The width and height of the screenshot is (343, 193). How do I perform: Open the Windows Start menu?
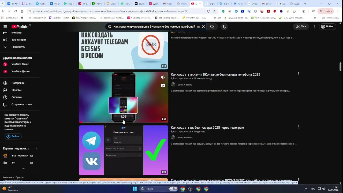click(135, 189)
